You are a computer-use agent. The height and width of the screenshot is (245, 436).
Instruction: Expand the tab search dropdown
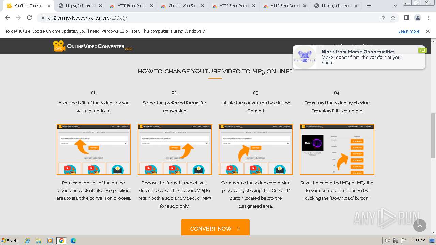(x=395, y=6)
